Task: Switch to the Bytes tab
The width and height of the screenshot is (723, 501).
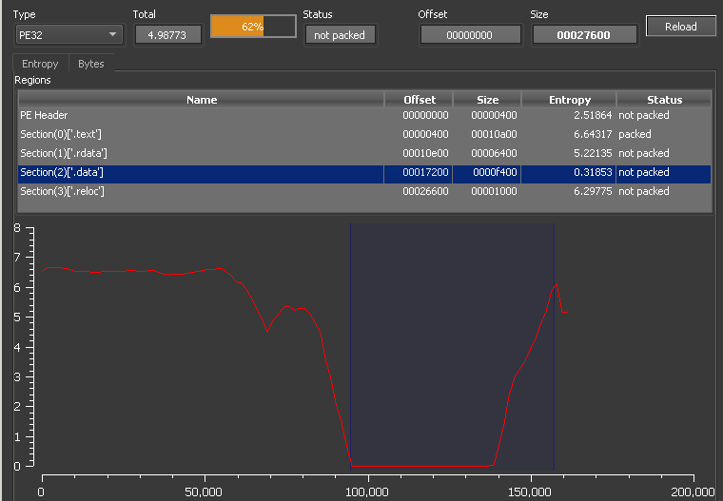Action: click(91, 64)
